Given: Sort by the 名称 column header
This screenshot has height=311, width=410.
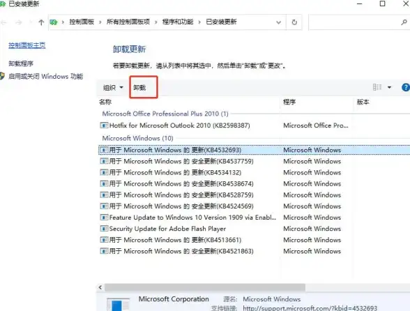Looking at the screenshot, I should click(x=105, y=102).
